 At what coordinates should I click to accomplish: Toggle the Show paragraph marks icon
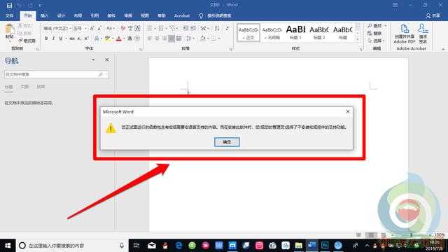click(x=227, y=28)
